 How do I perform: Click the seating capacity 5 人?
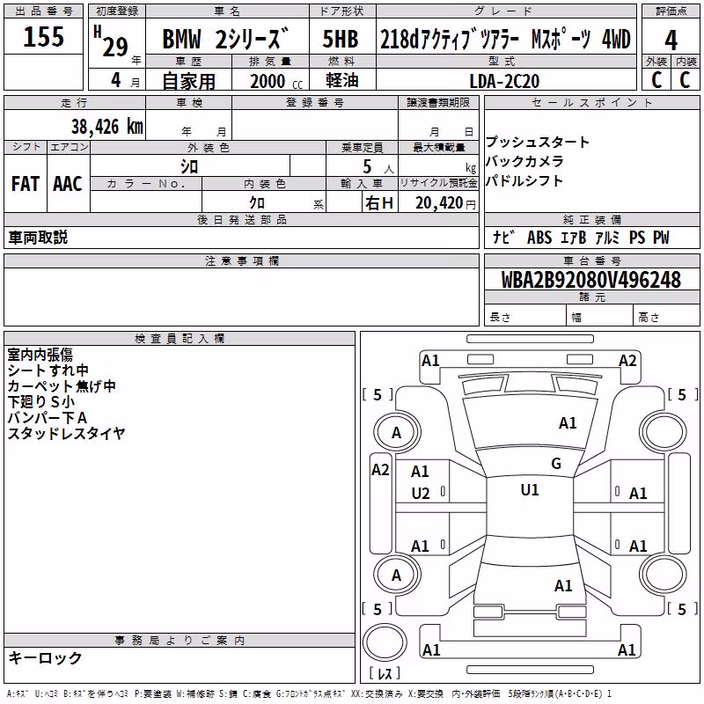(378, 167)
